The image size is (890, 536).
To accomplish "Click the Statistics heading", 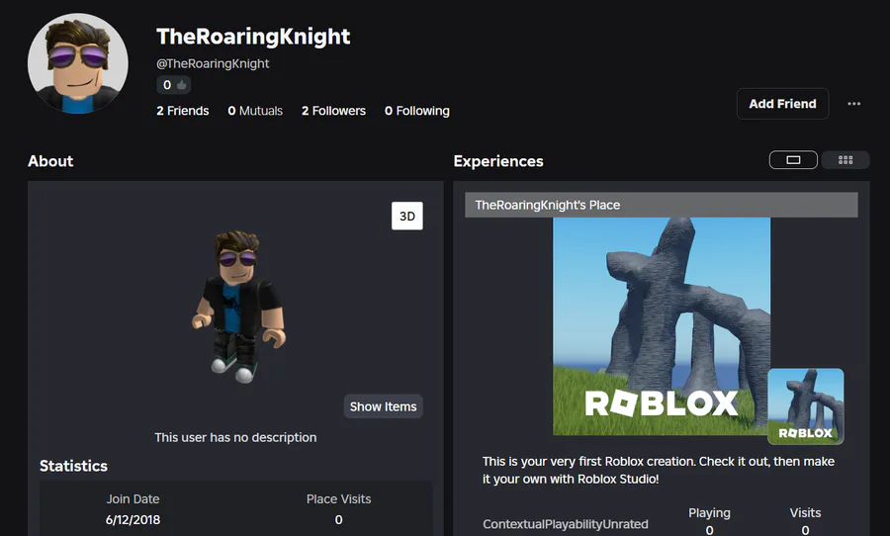I will pos(73,466).
